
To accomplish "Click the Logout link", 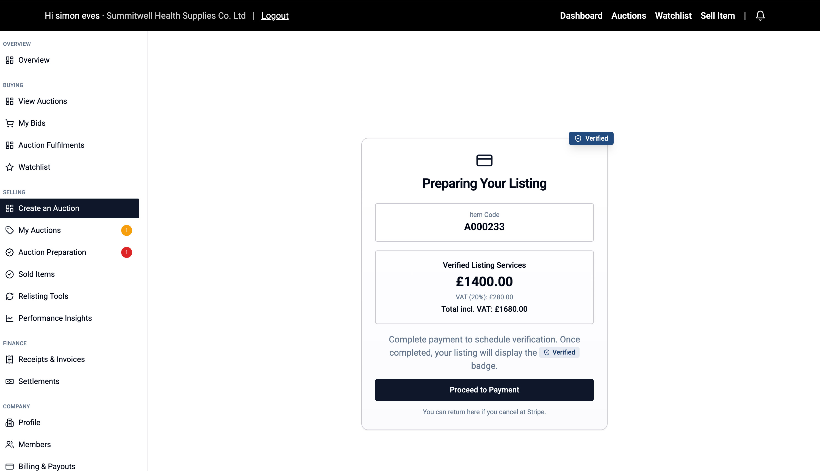I will 275,16.
